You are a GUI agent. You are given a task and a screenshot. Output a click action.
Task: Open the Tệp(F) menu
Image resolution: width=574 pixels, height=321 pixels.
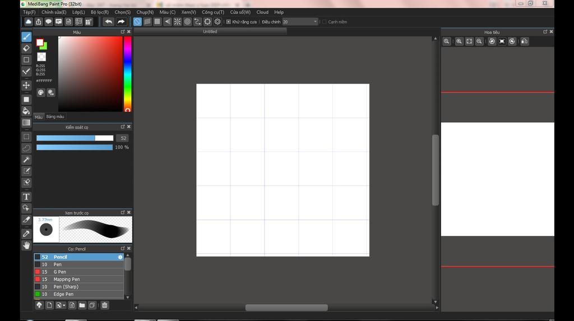point(29,12)
